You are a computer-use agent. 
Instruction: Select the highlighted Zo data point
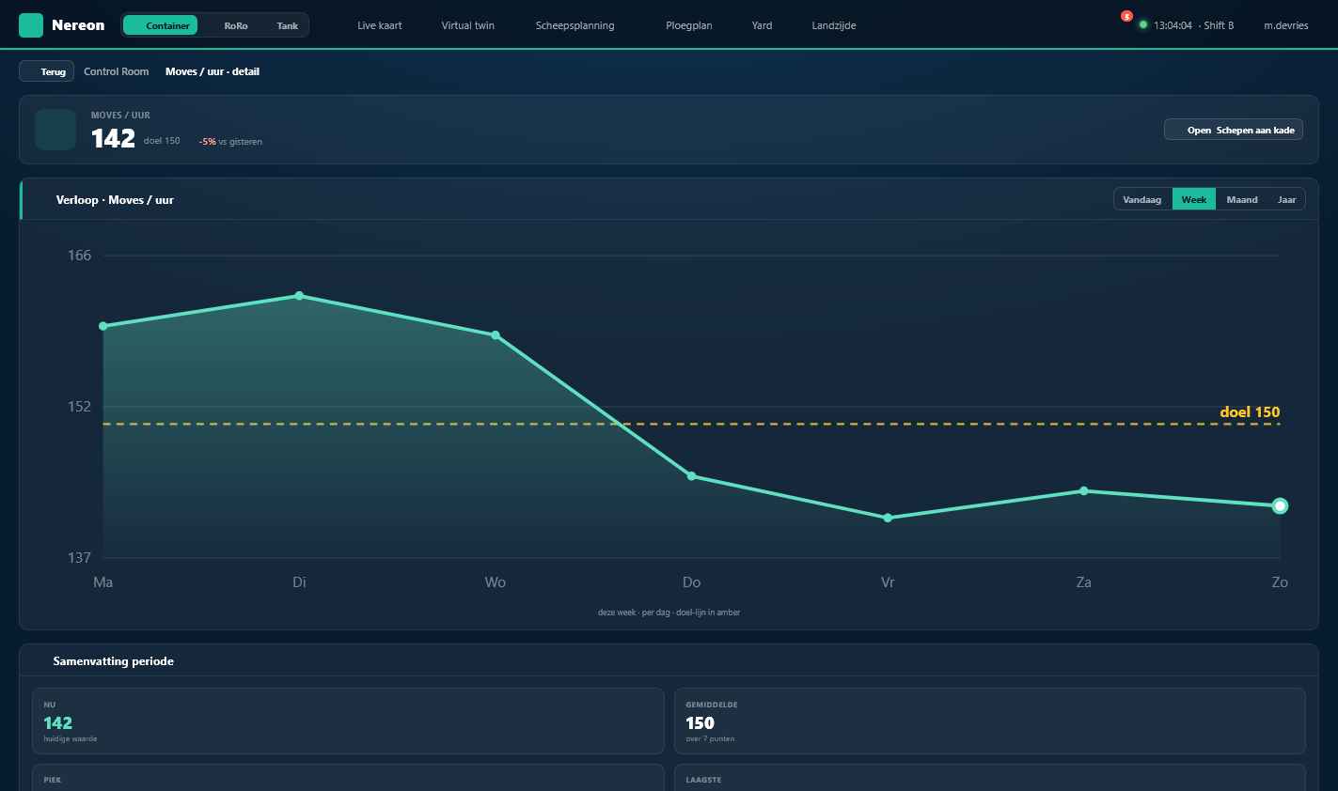pyautogui.click(x=1280, y=506)
